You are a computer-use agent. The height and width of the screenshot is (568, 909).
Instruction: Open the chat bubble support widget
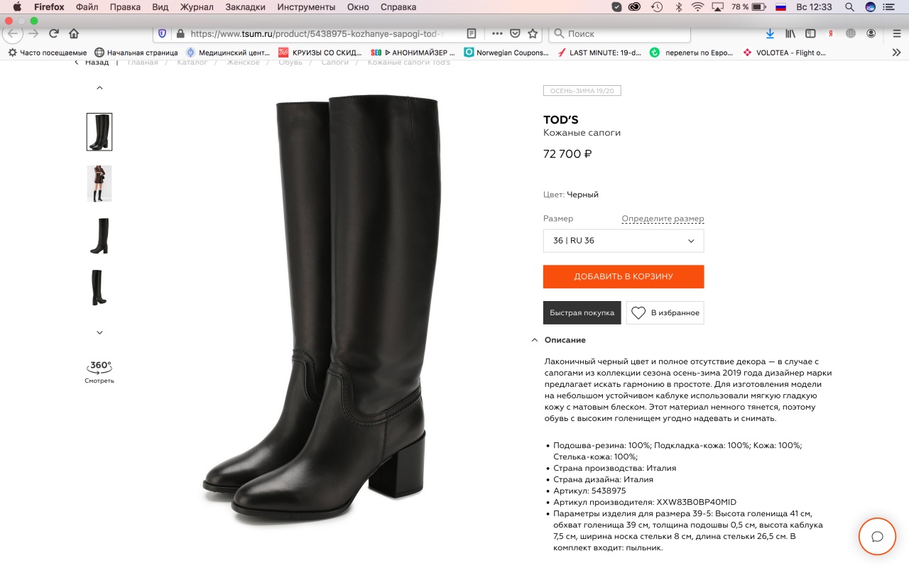click(x=877, y=536)
